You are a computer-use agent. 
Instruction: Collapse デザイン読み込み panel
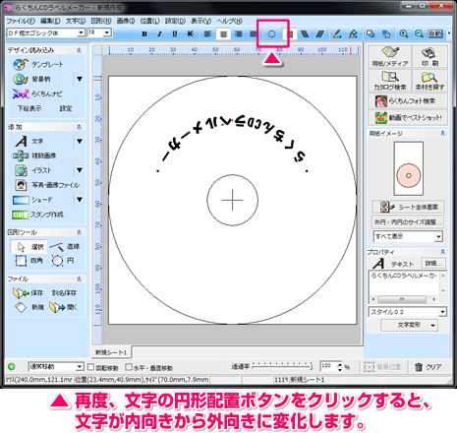tap(79, 50)
